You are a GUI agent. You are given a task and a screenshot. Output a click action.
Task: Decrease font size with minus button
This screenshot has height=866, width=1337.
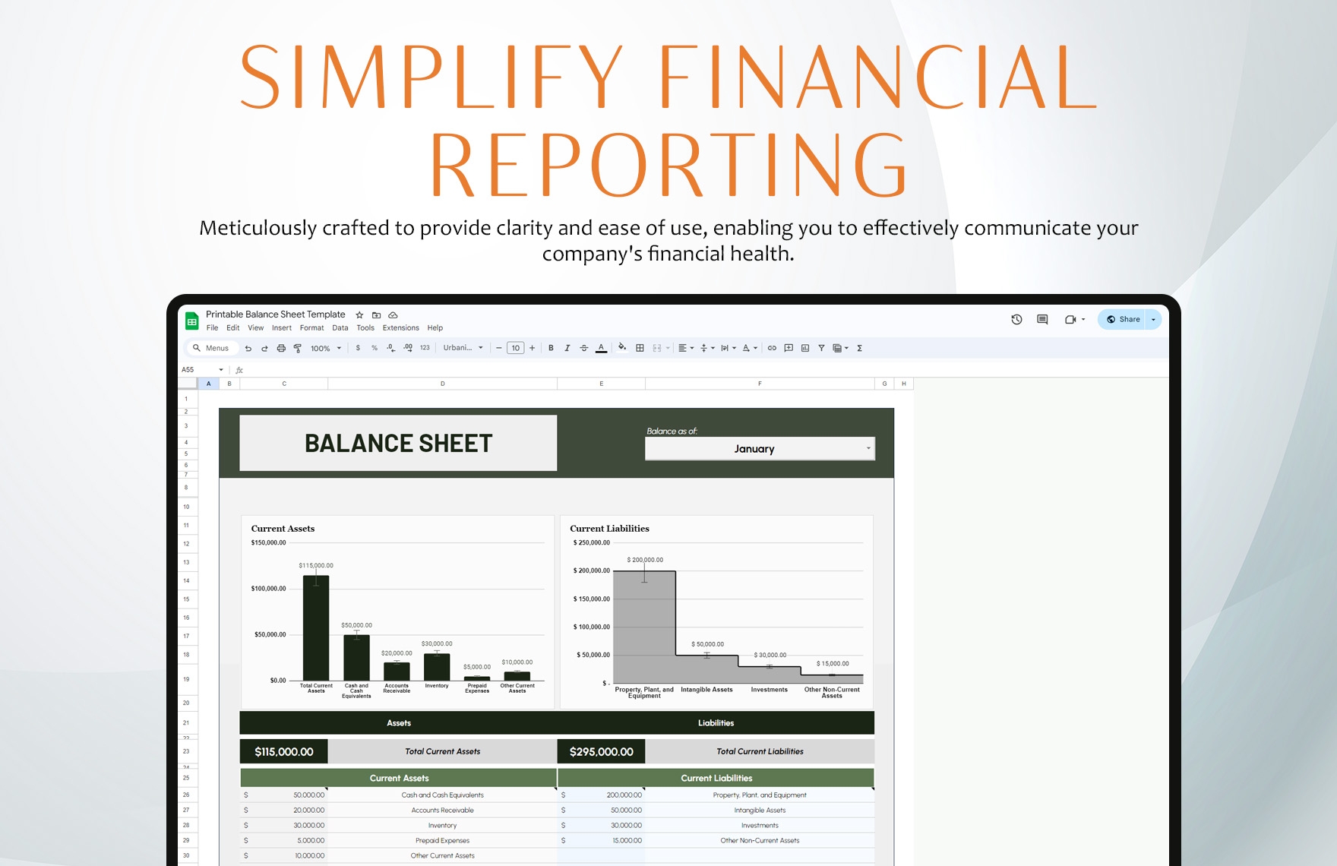[499, 348]
